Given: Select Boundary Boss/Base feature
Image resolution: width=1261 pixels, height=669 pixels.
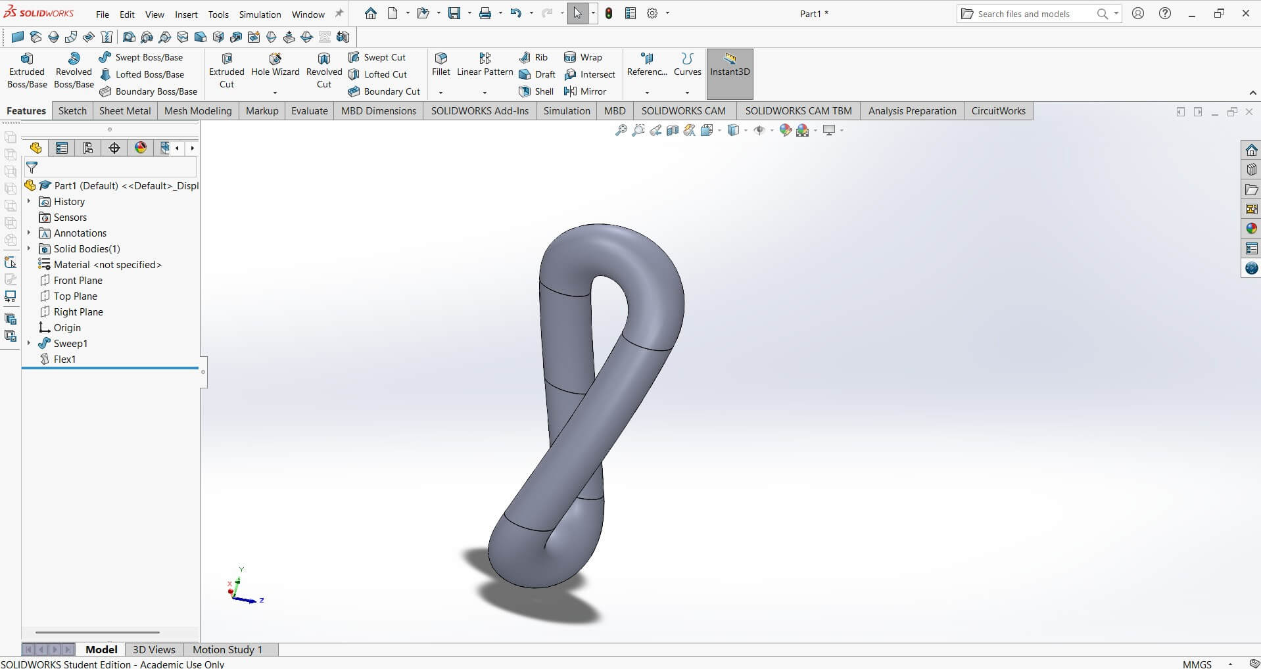Looking at the screenshot, I should [148, 91].
